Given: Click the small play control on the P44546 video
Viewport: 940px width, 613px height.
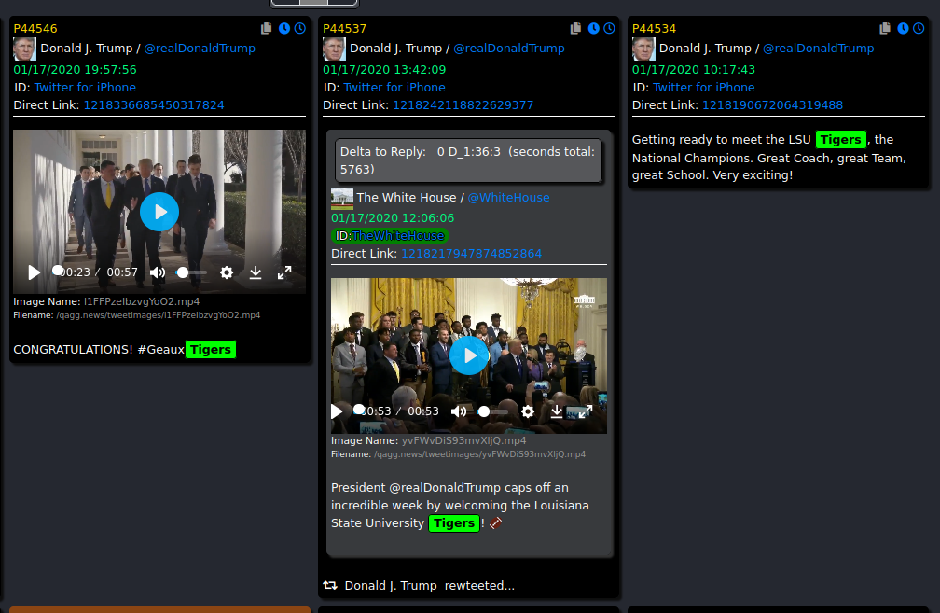Looking at the screenshot, I should [x=35, y=272].
